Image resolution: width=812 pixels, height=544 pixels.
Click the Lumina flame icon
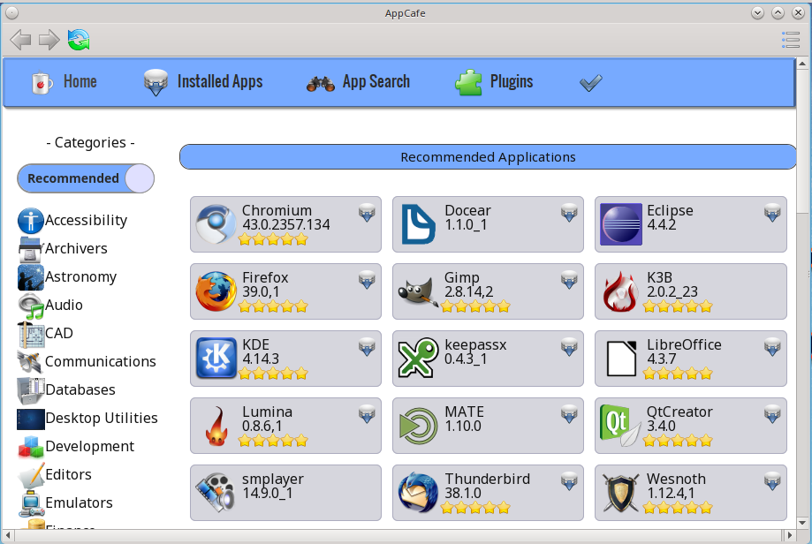(x=216, y=426)
